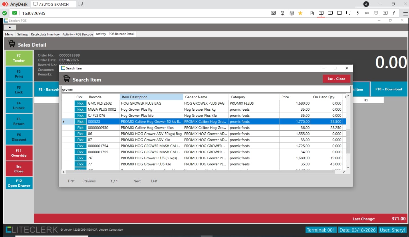
Task: Select the AnyDesk whiteboard pen icon
Action: (394, 13)
